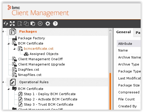Click the DiagFiles.cst package icon
This screenshot has width=143, height=112.
point(15,70)
